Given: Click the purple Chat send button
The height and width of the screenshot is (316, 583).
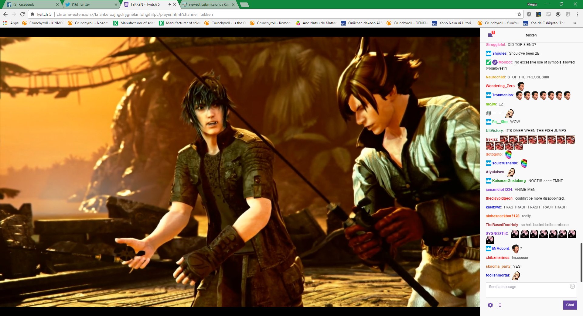Looking at the screenshot, I should (570, 305).
